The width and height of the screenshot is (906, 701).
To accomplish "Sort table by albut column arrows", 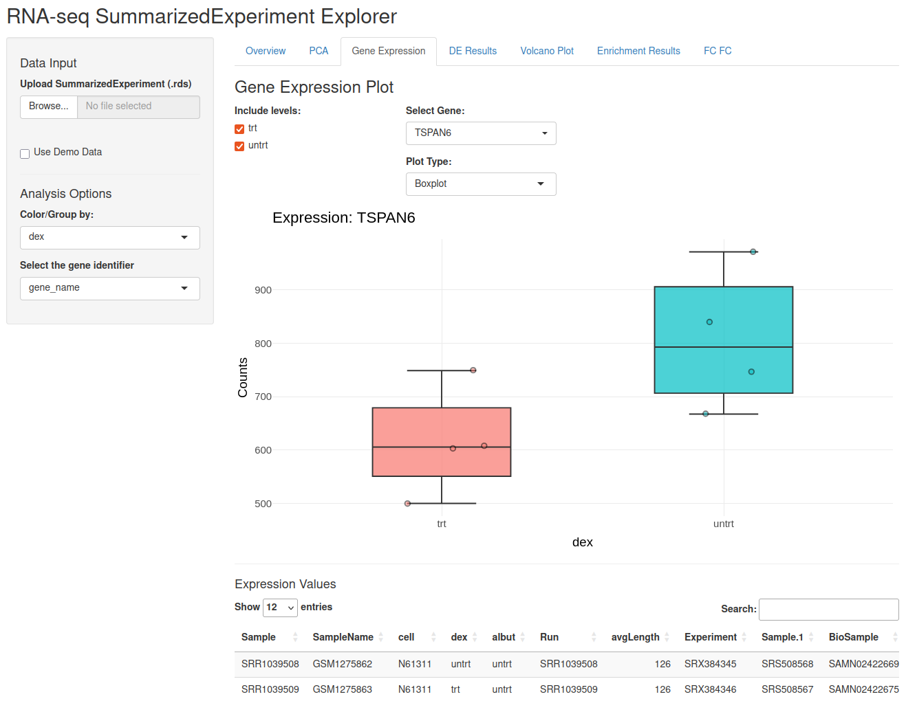I will [523, 637].
